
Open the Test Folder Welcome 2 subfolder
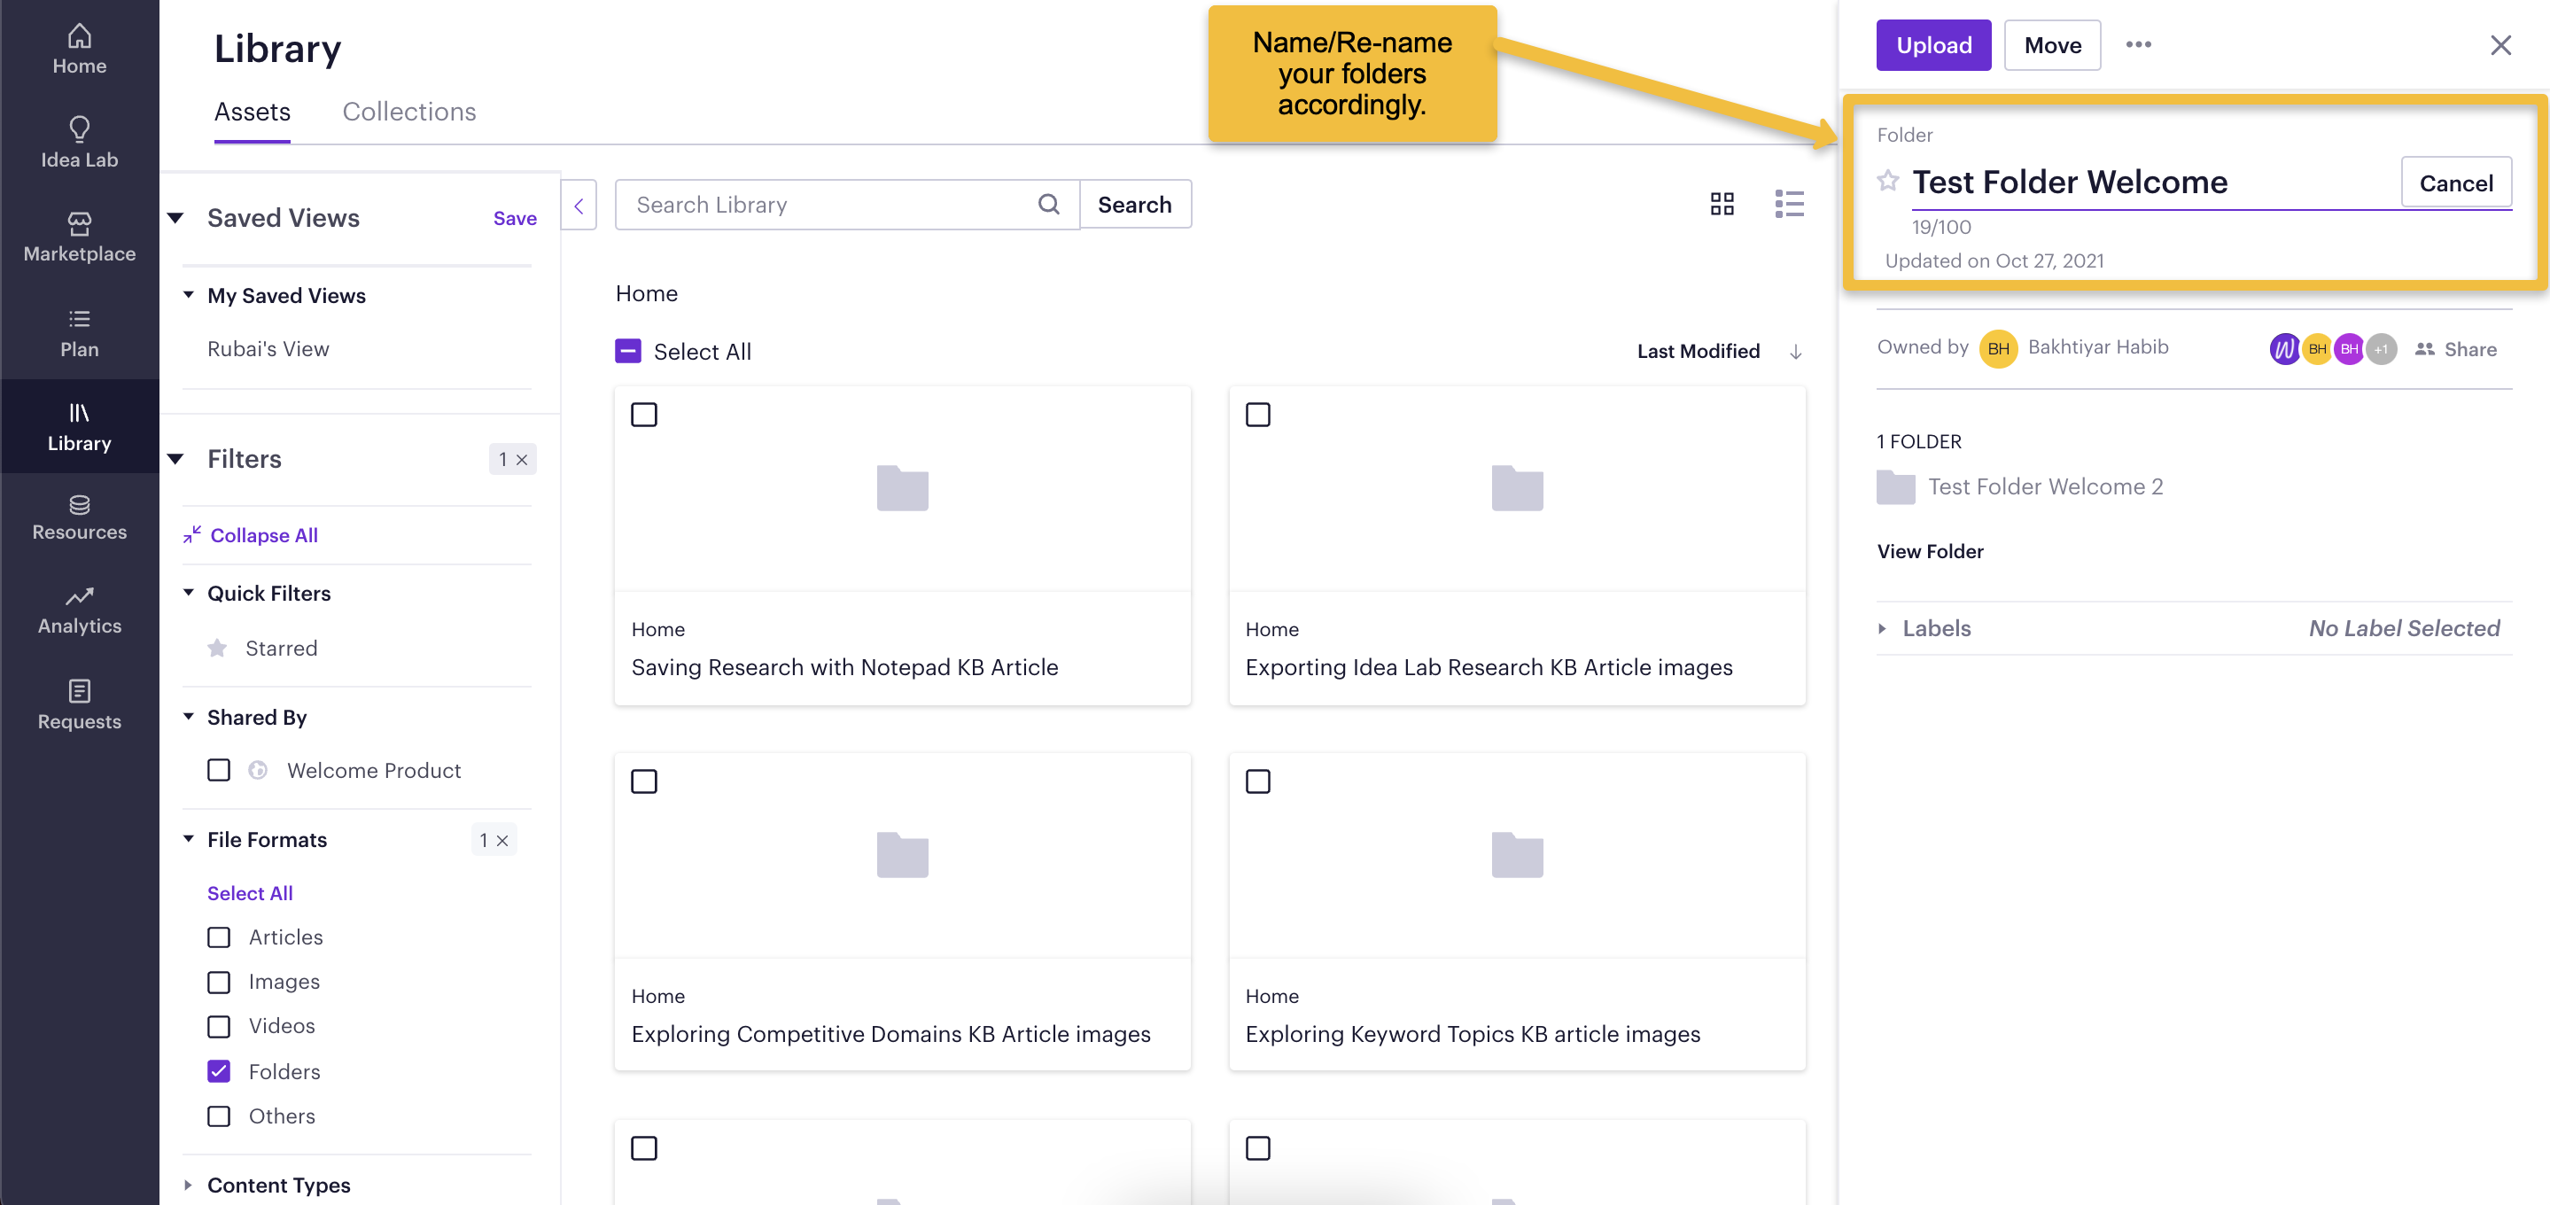(2020, 486)
